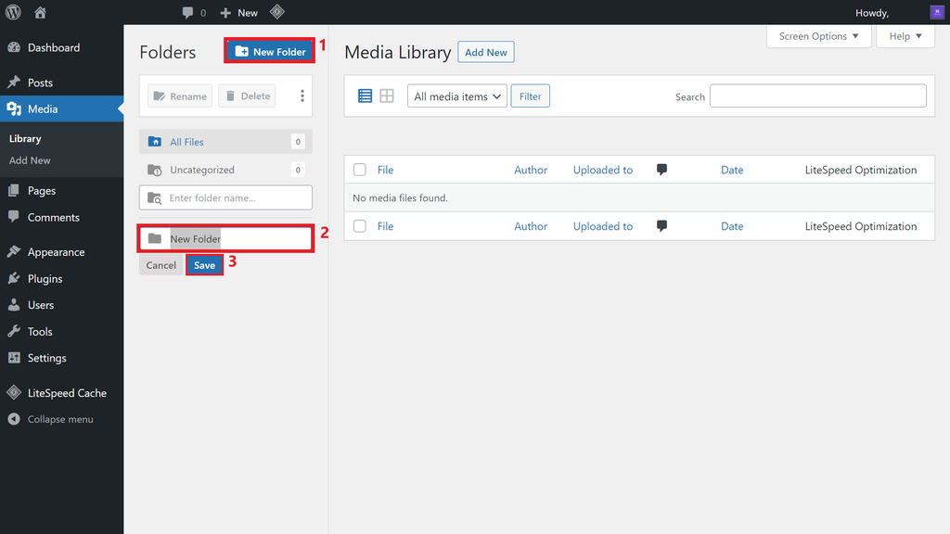Image resolution: width=950 pixels, height=534 pixels.
Task: Switch Media Library to list view
Action: pos(365,95)
